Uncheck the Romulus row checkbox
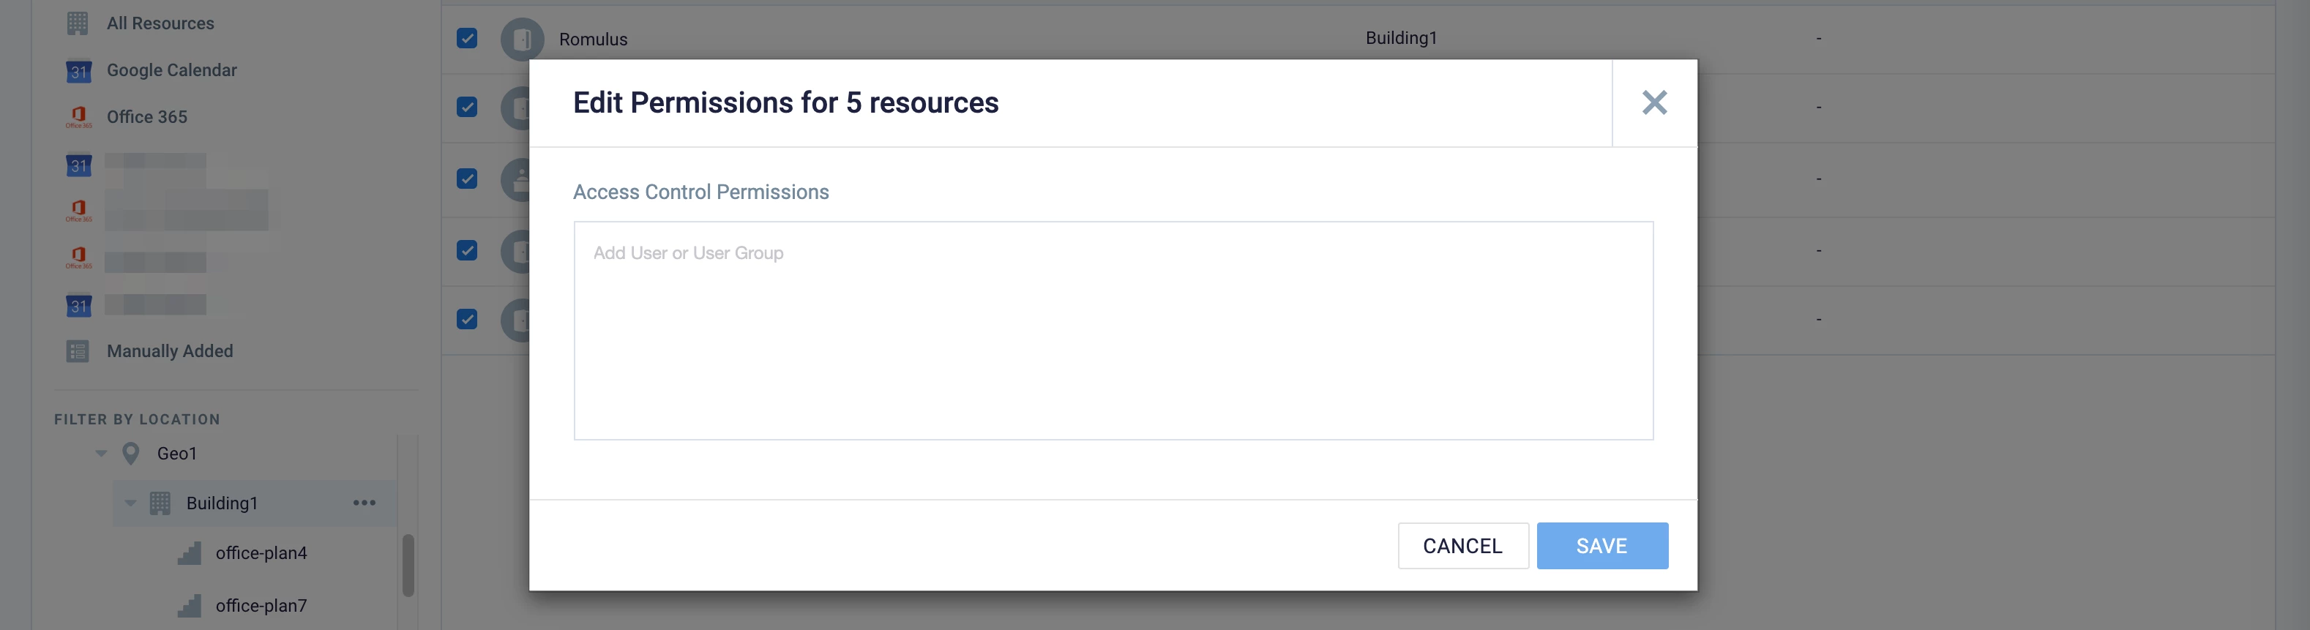The image size is (2310, 630). click(x=466, y=39)
